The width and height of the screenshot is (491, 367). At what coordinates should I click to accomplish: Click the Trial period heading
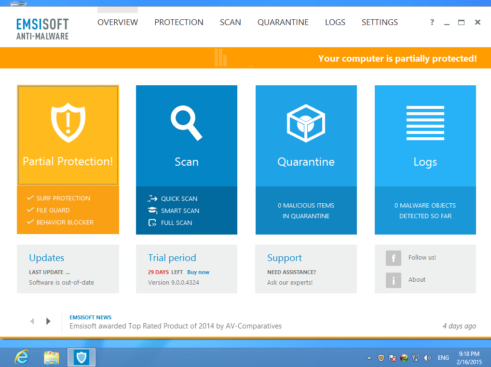coord(172,258)
